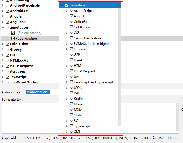Expand ECMAScript 6 or higher node
Image resolution: width=183 pixels, height=143 pixels.
[x=67, y=43]
